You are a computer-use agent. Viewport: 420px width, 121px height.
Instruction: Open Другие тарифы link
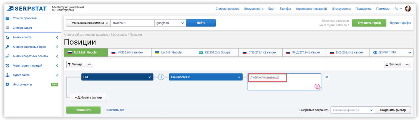point(400,23)
